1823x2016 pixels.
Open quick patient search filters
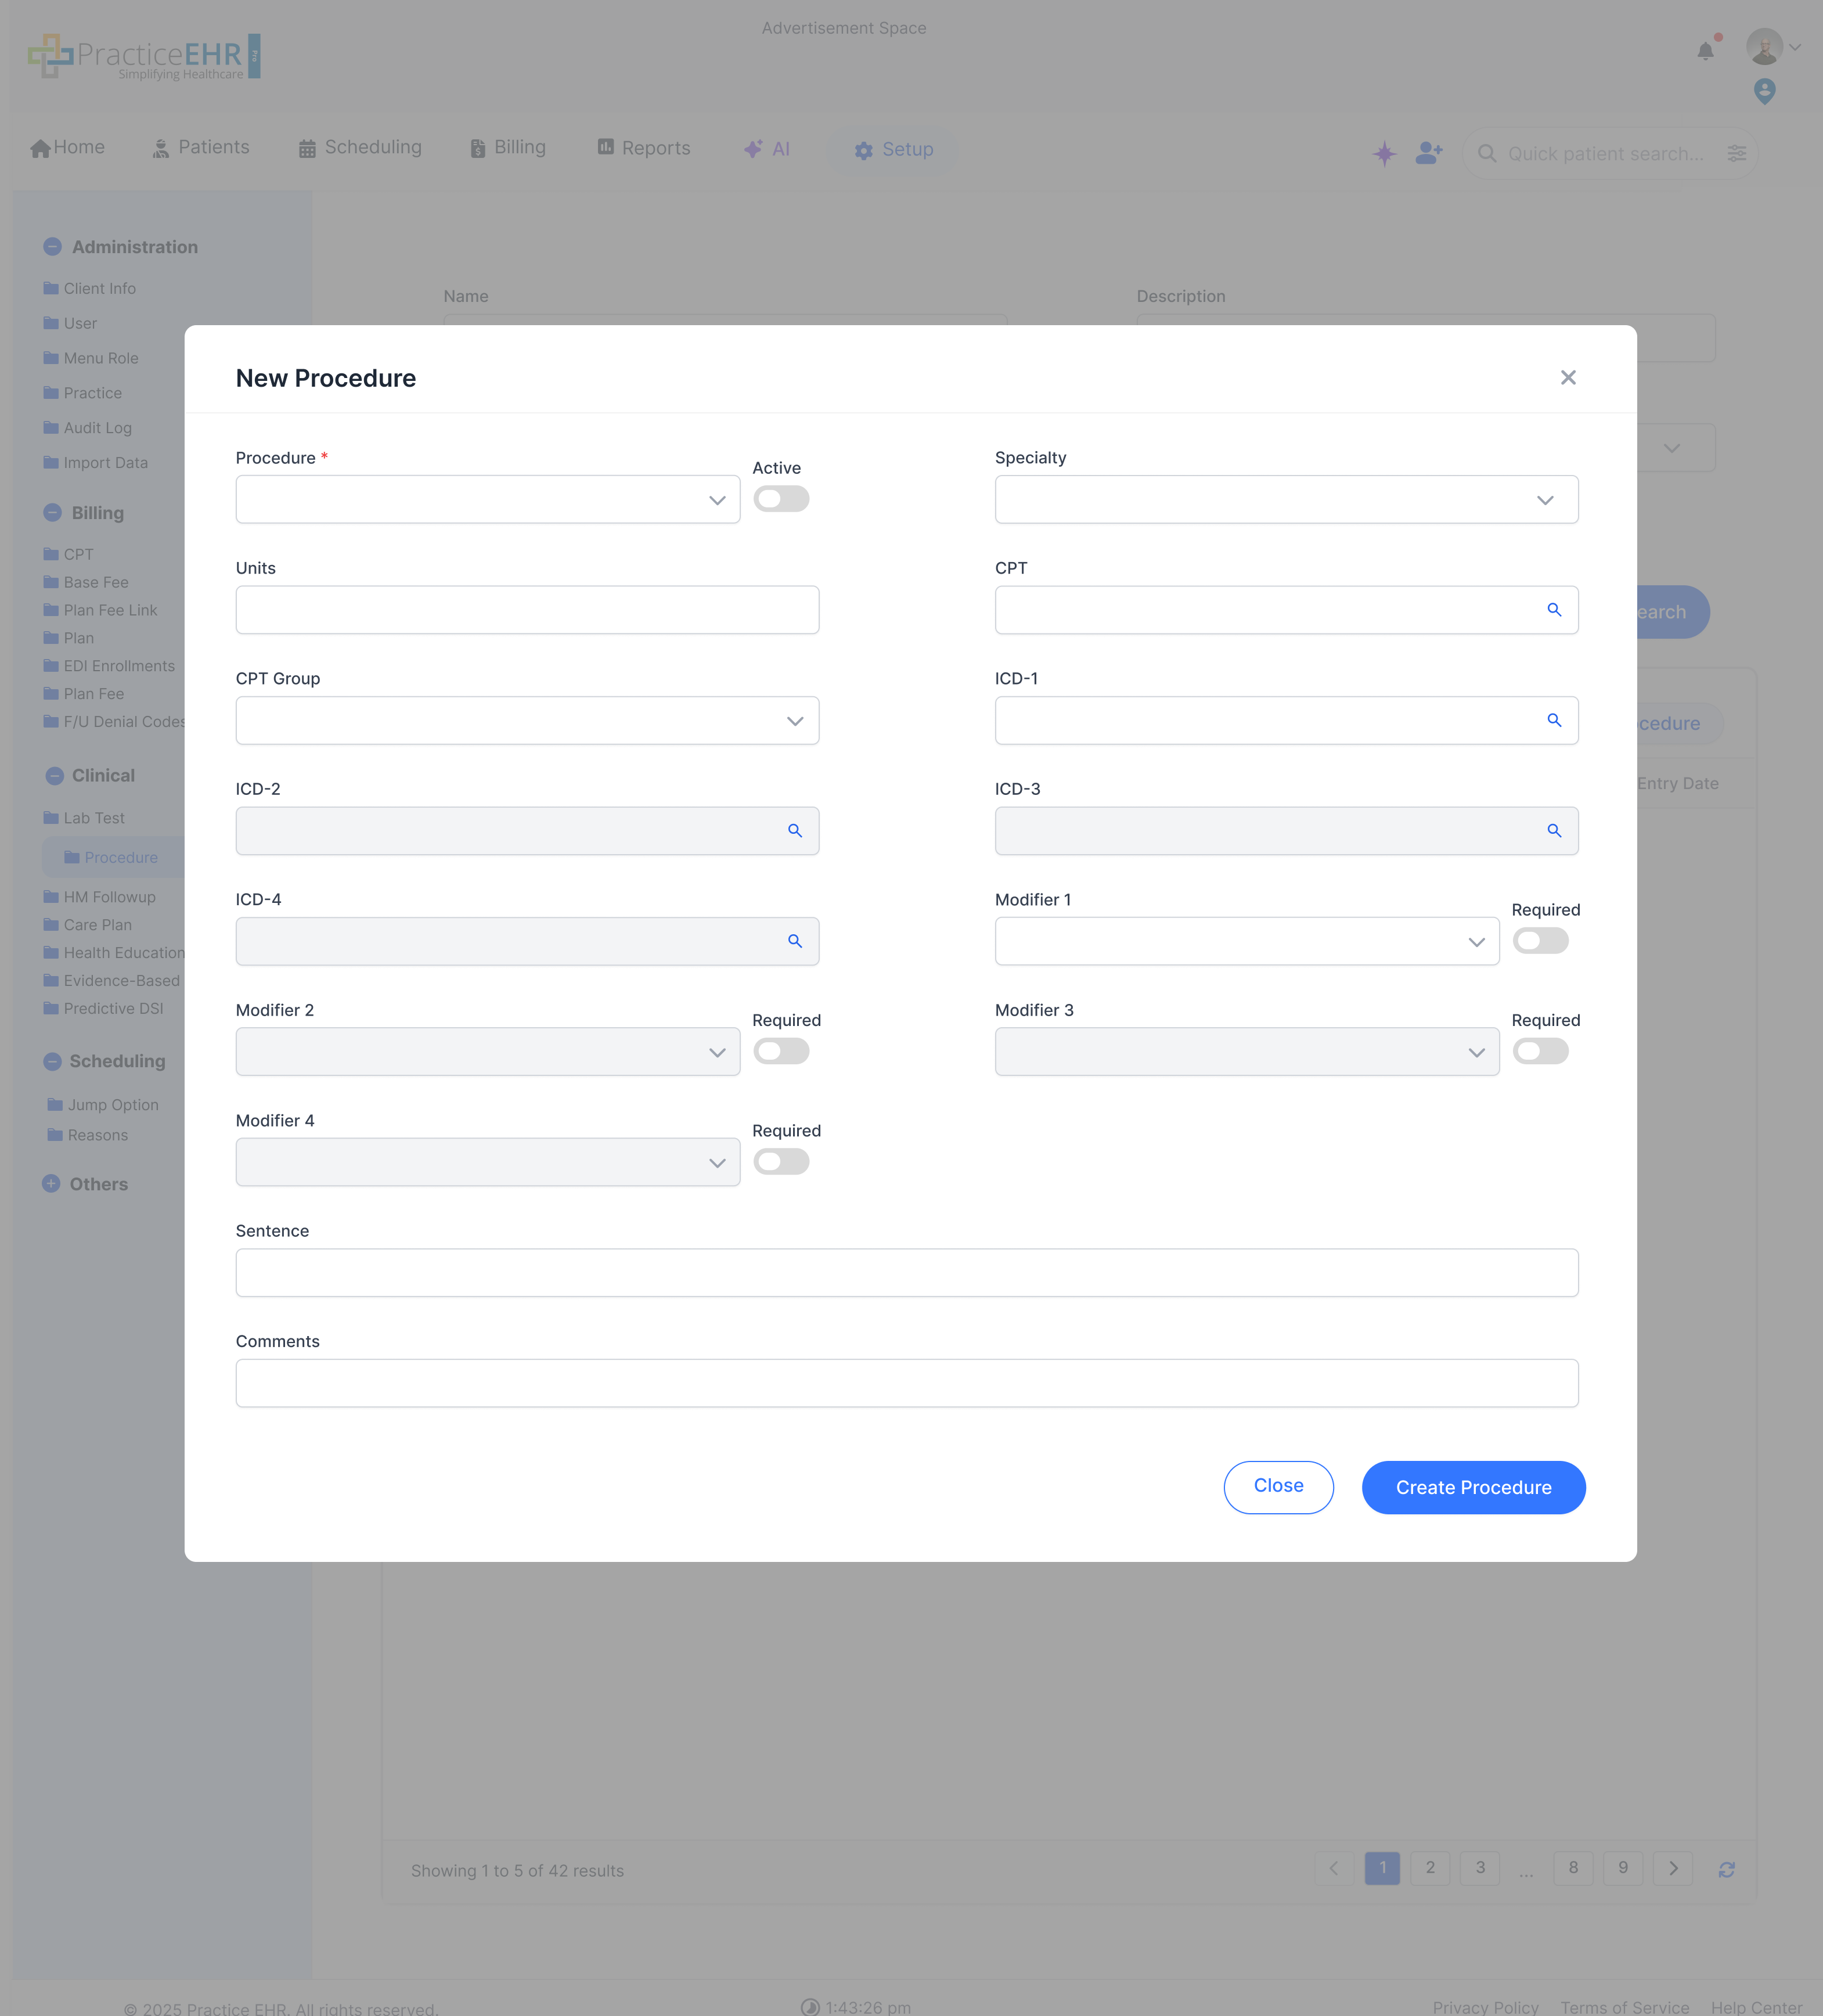[x=1736, y=153]
